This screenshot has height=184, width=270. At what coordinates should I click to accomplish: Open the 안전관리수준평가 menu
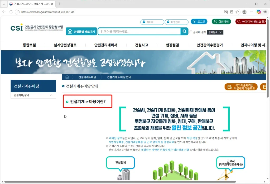click(x=210, y=45)
